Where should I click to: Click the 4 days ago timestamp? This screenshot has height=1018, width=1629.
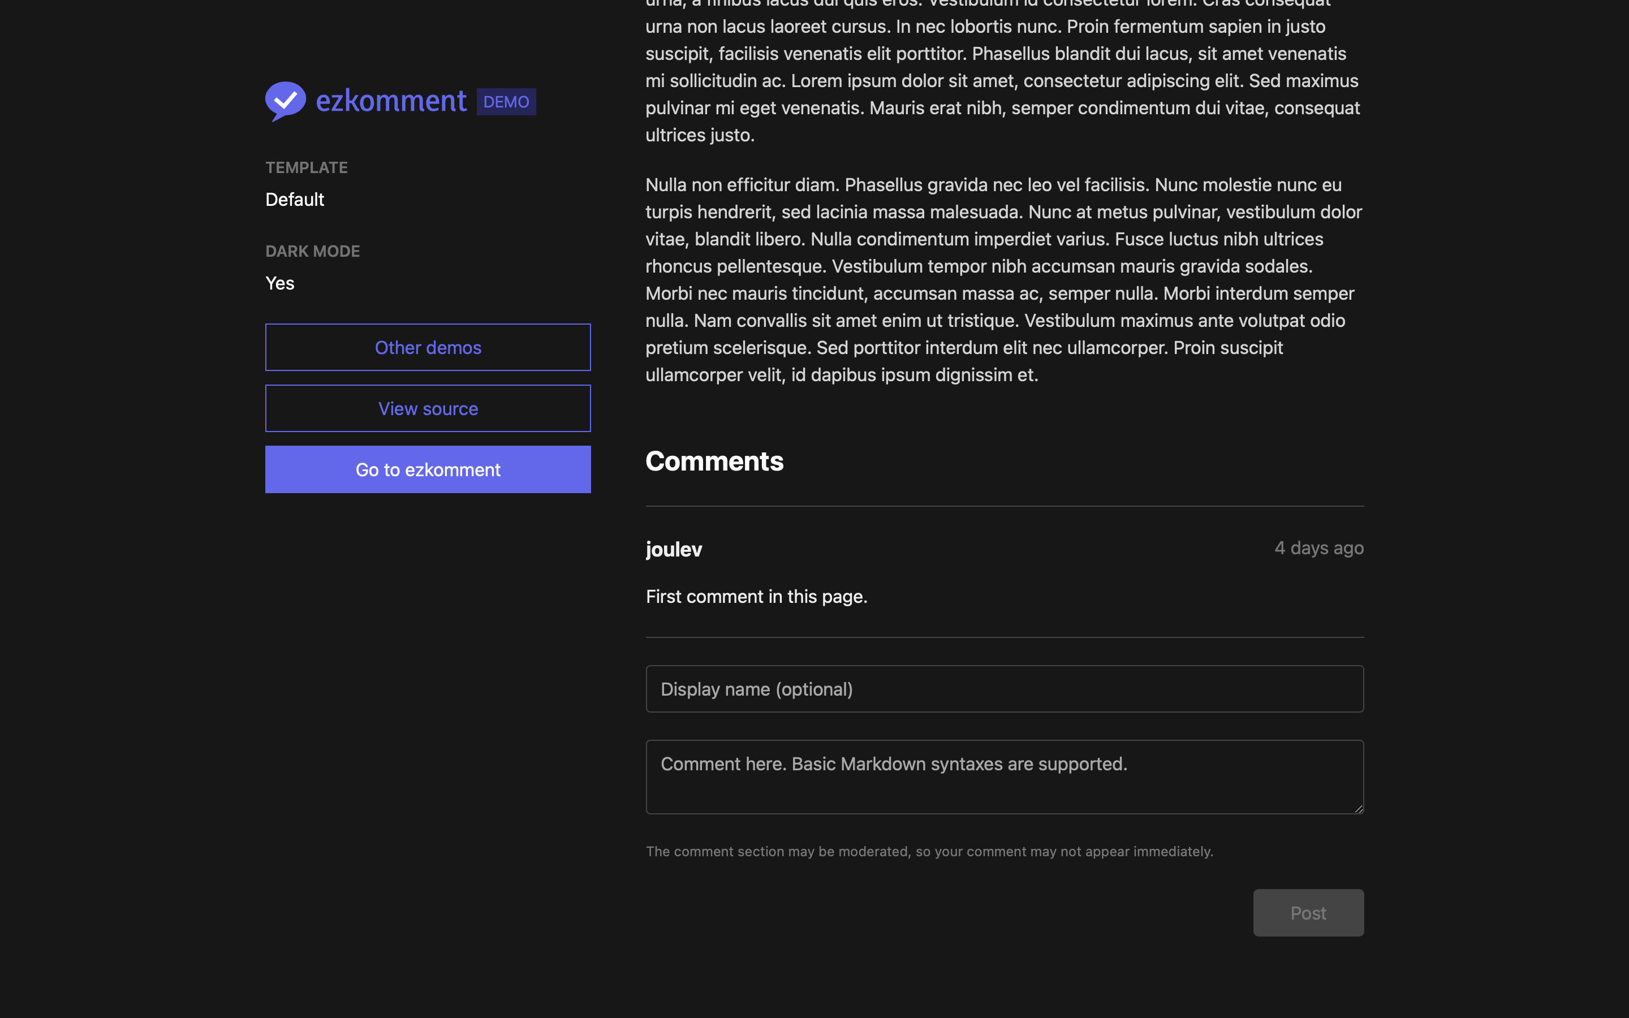pyautogui.click(x=1320, y=548)
